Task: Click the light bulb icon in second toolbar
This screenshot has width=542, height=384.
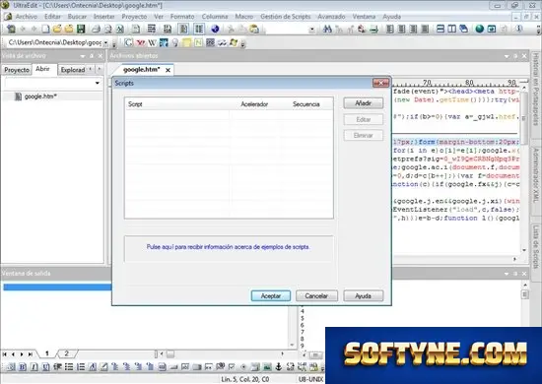Action: 175,42
